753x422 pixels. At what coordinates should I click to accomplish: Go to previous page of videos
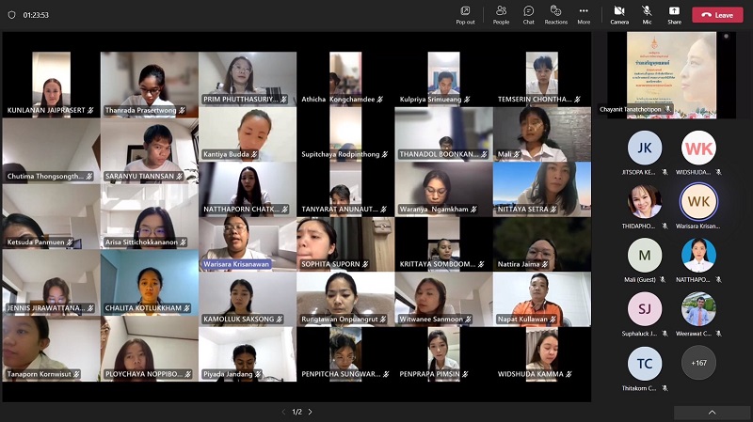tap(283, 412)
